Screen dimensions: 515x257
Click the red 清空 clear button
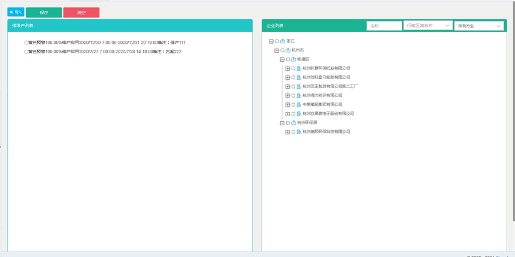tap(81, 13)
